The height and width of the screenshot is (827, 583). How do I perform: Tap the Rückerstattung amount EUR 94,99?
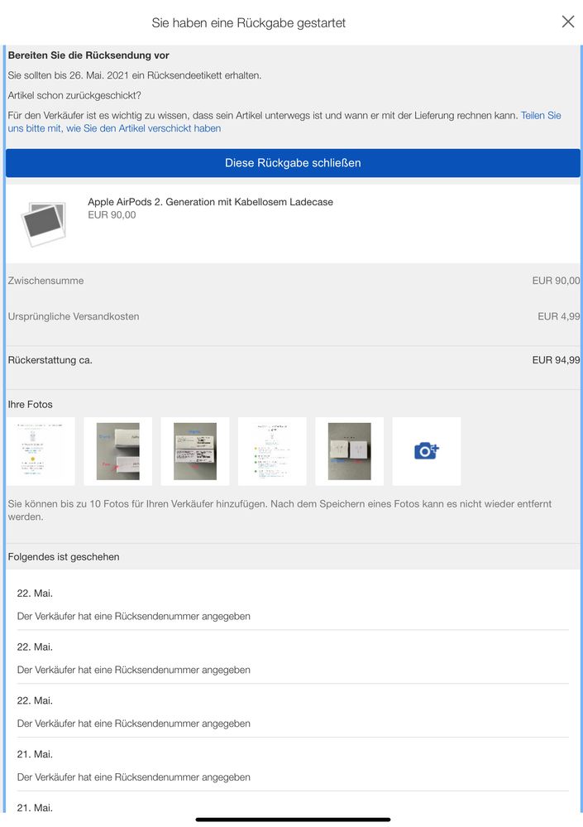coord(556,360)
